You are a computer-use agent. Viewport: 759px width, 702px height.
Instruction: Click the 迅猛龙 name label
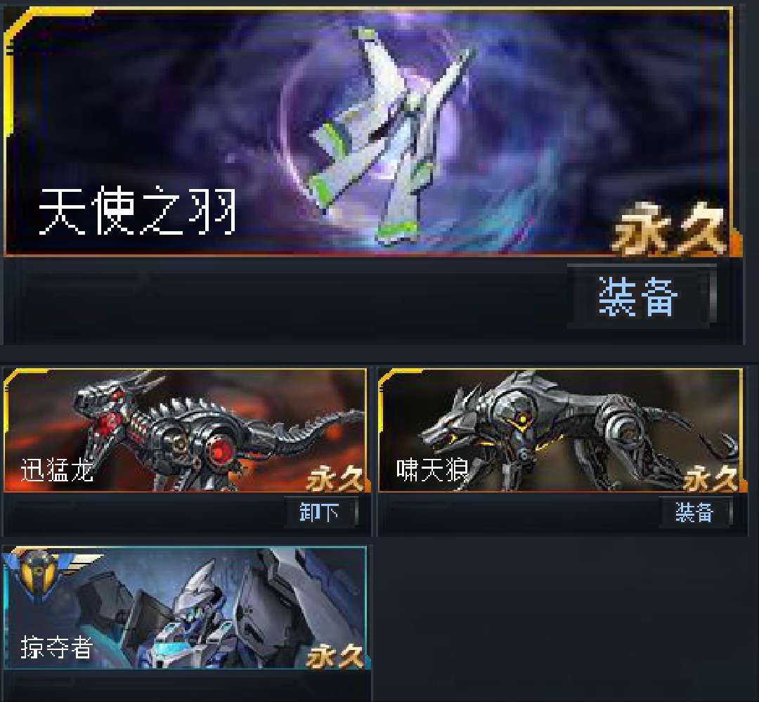click(x=57, y=469)
